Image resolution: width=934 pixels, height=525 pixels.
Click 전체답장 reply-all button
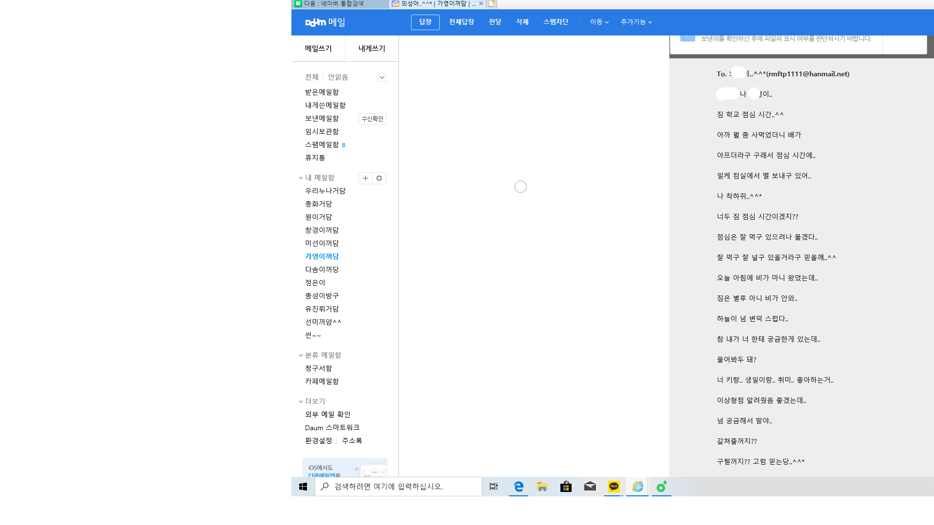[461, 22]
